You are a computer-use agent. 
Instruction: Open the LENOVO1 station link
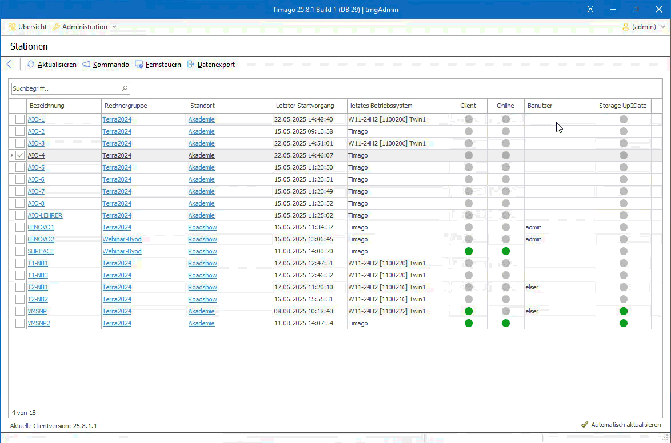tap(41, 227)
